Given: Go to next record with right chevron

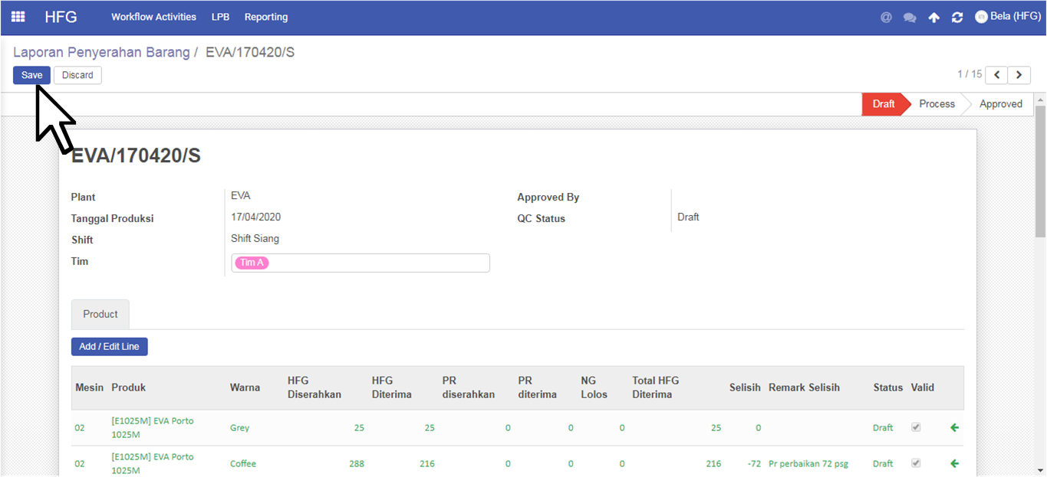Looking at the screenshot, I should [x=1019, y=75].
